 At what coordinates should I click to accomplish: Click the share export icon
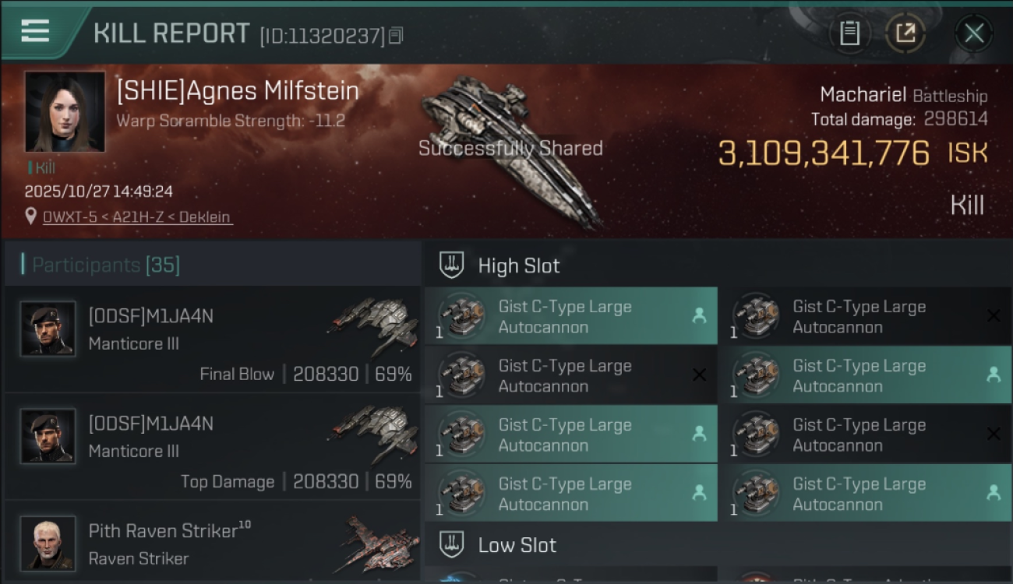[905, 33]
